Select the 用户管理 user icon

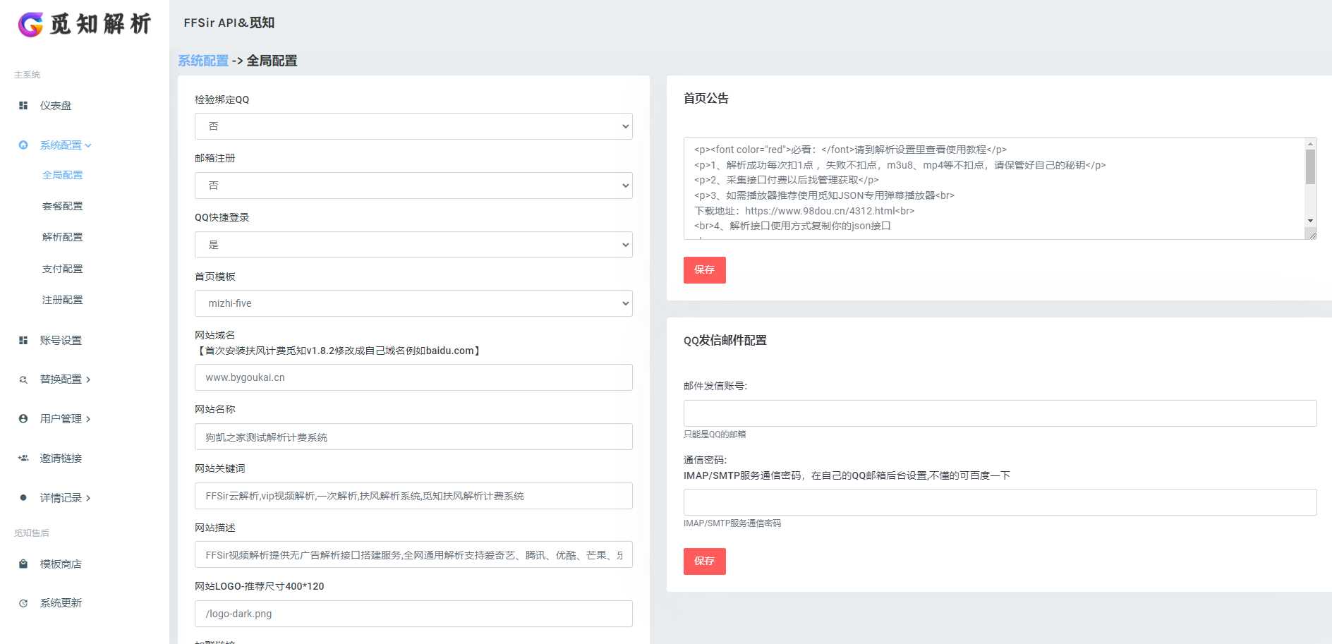[23, 418]
